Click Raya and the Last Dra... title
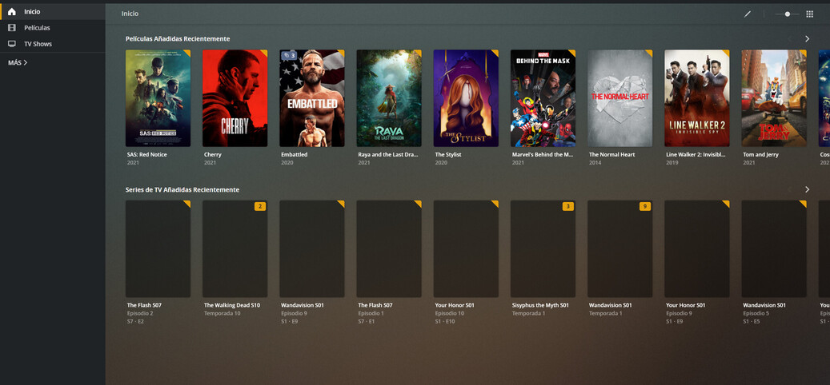This screenshot has height=385, width=830. tap(388, 155)
